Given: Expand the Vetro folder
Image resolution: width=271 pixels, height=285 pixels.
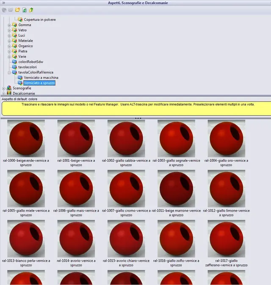Looking at the screenshot, I should (x=9, y=30).
